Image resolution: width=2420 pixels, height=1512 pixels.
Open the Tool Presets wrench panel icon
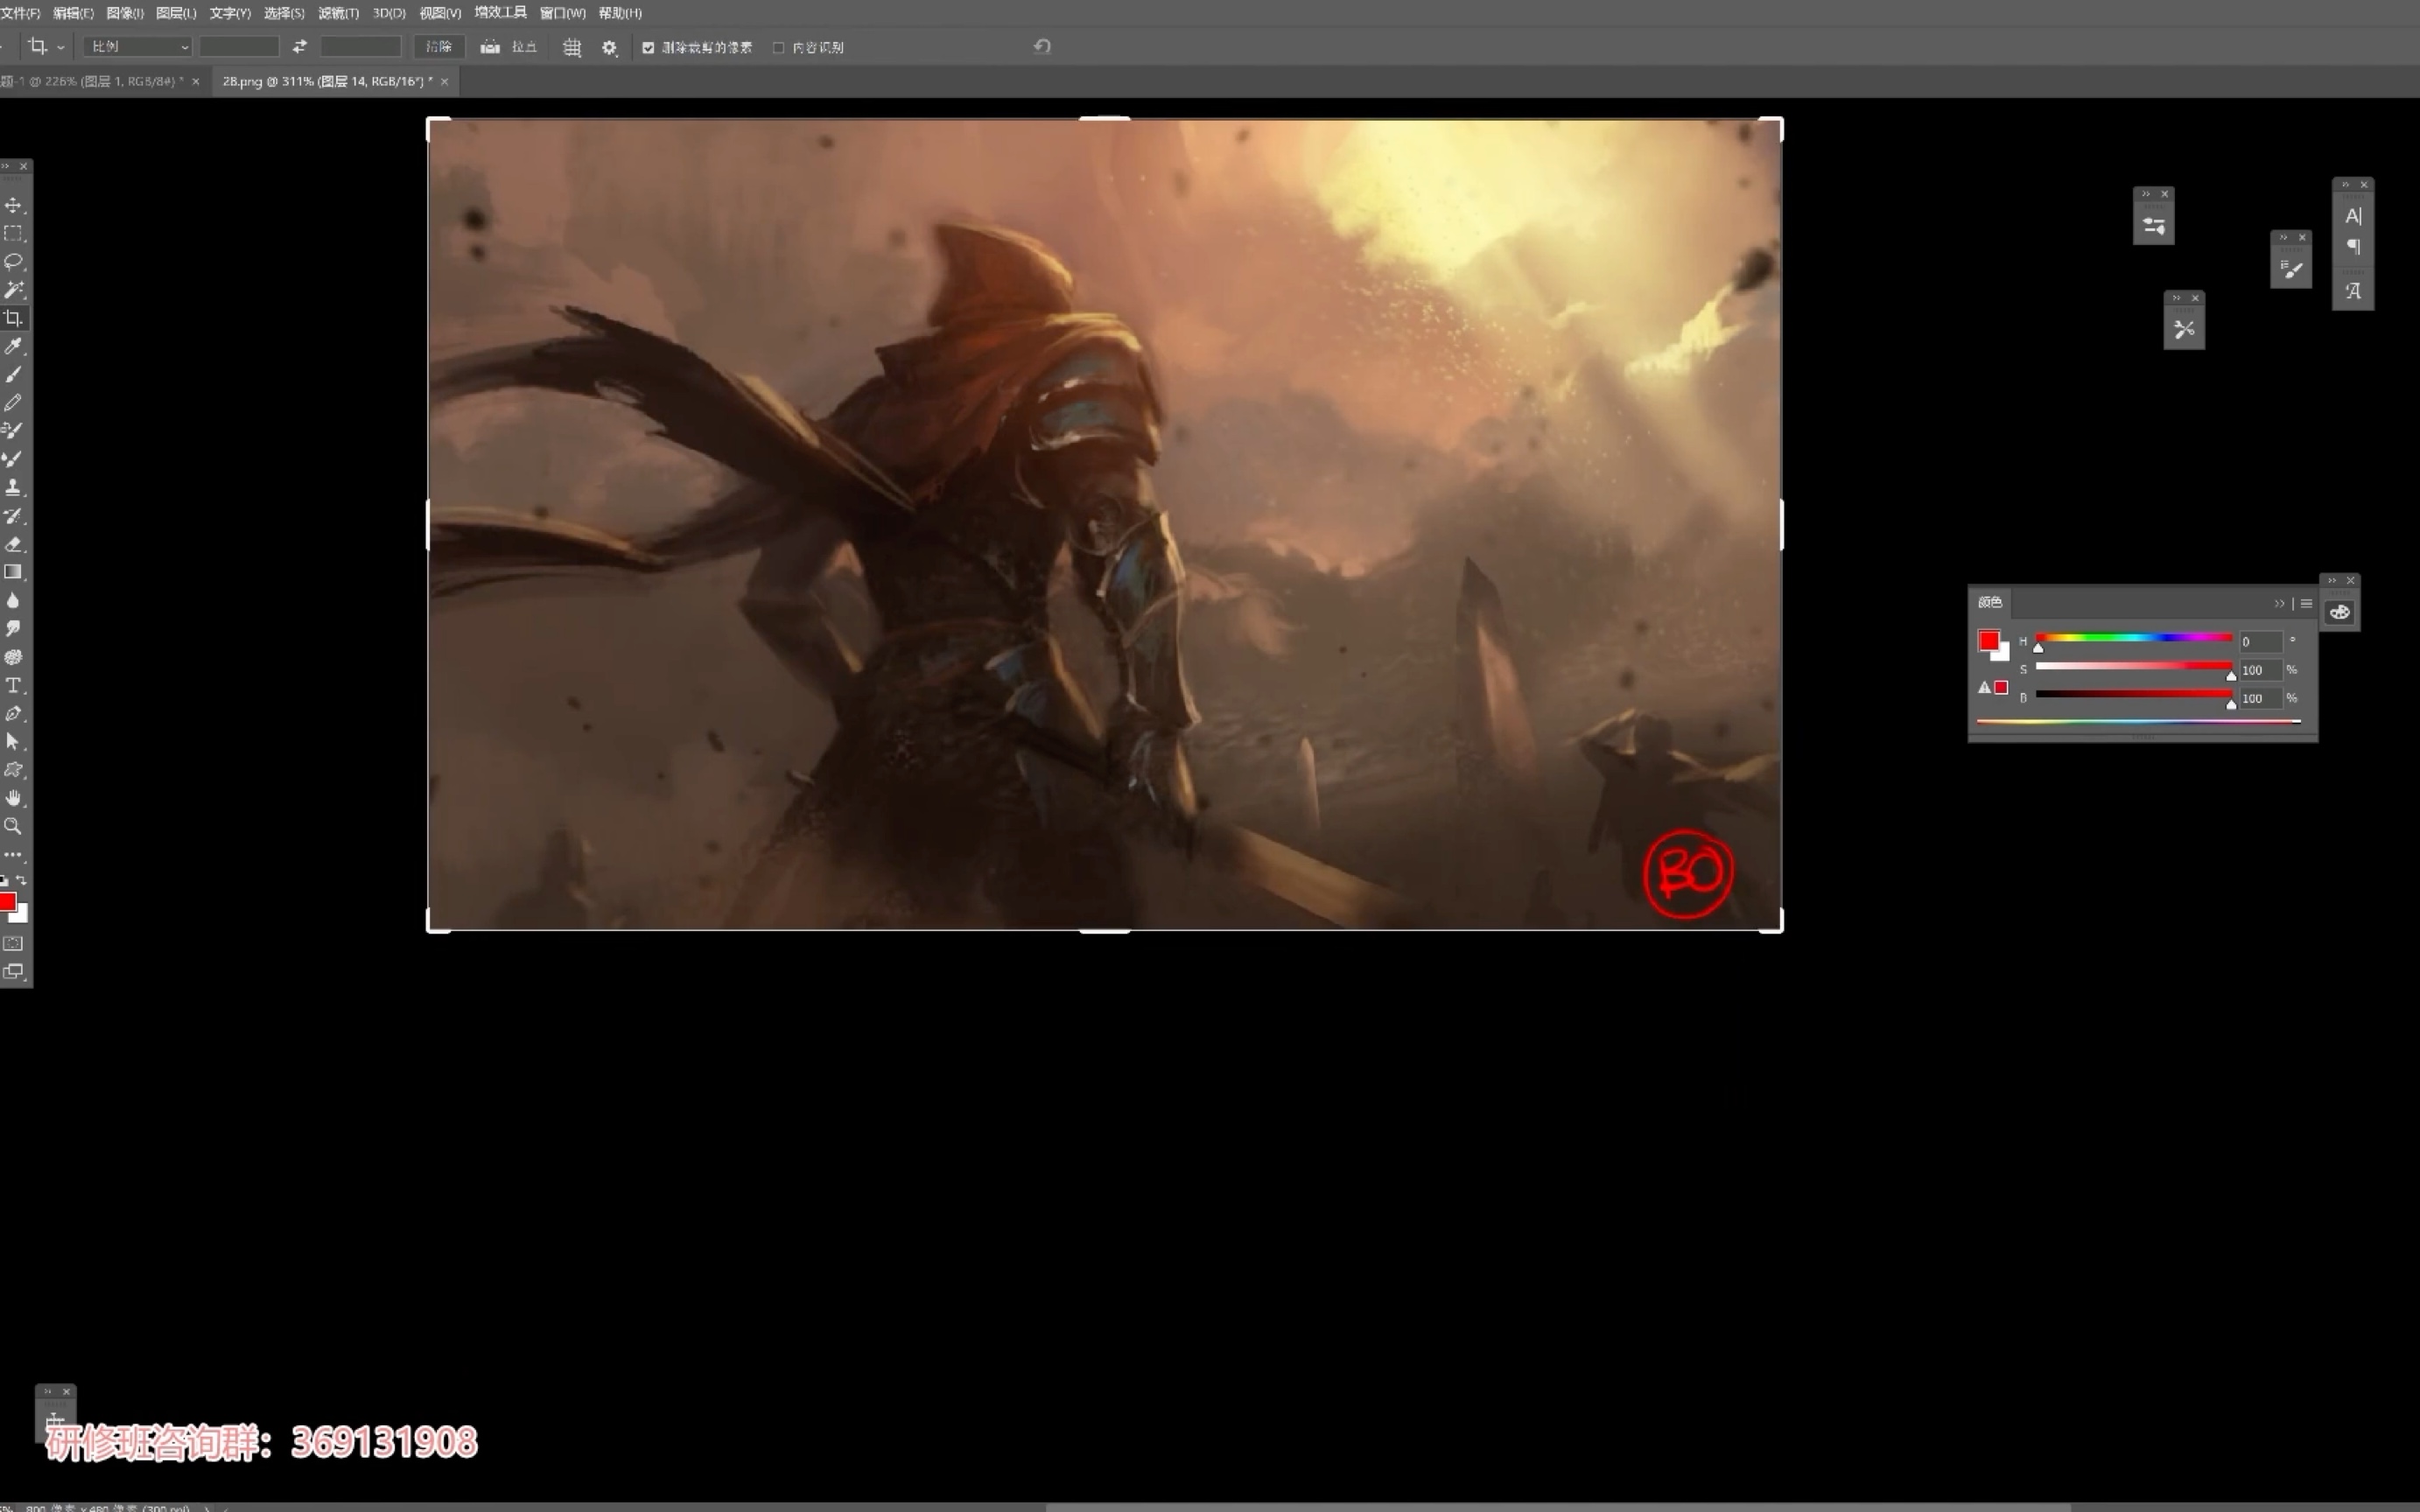pyautogui.click(x=2184, y=329)
